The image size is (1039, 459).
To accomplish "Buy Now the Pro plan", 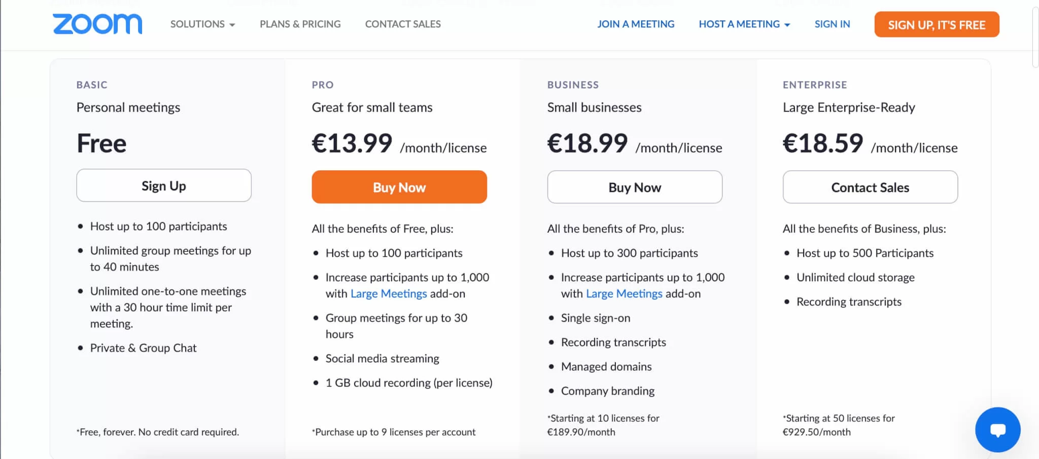I will 399,187.
